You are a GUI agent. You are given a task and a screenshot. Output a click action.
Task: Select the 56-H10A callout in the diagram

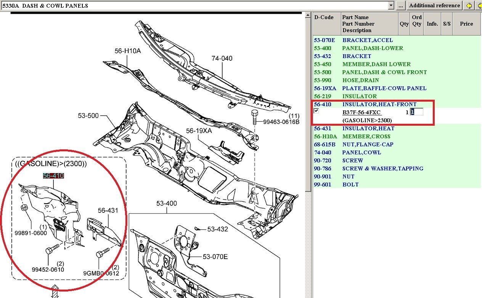[x=128, y=50]
